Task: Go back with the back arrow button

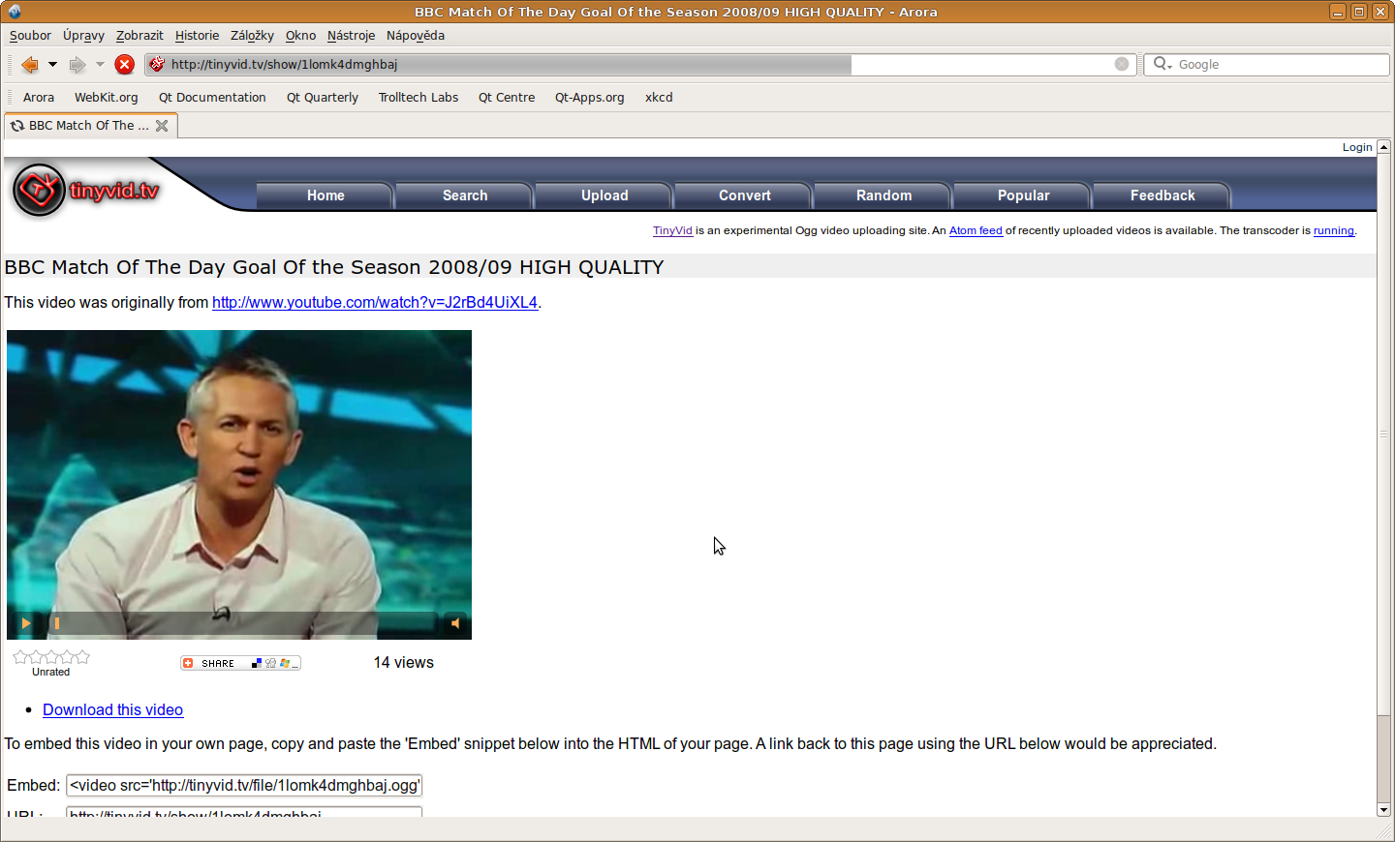Action: point(30,65)
